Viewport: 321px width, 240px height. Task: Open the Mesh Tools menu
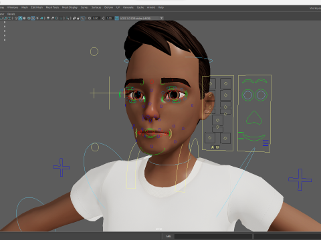(52, 7)
